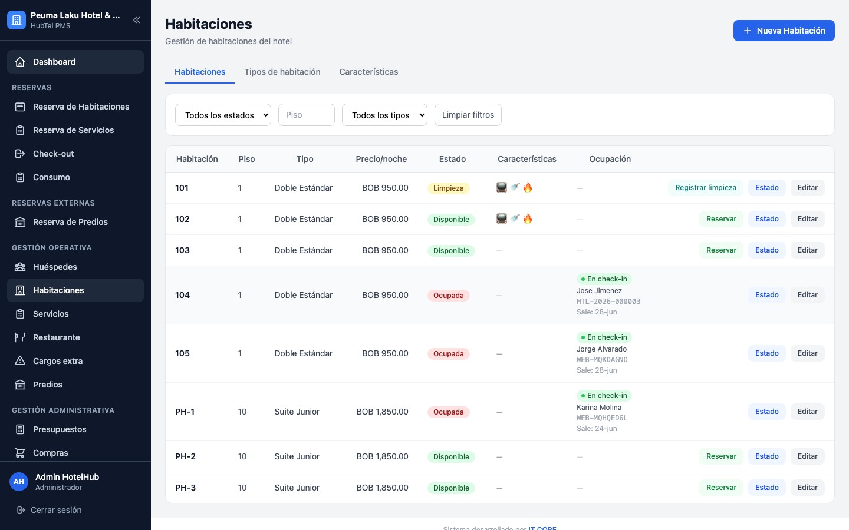Click the Restaurante fork-and-knife icon
This screenshot has height=530, width=849.
(20, 337)
